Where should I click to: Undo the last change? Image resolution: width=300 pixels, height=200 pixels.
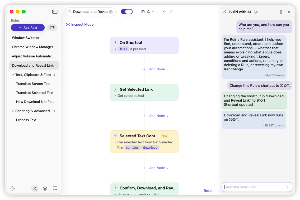click(x=165, y=12)
